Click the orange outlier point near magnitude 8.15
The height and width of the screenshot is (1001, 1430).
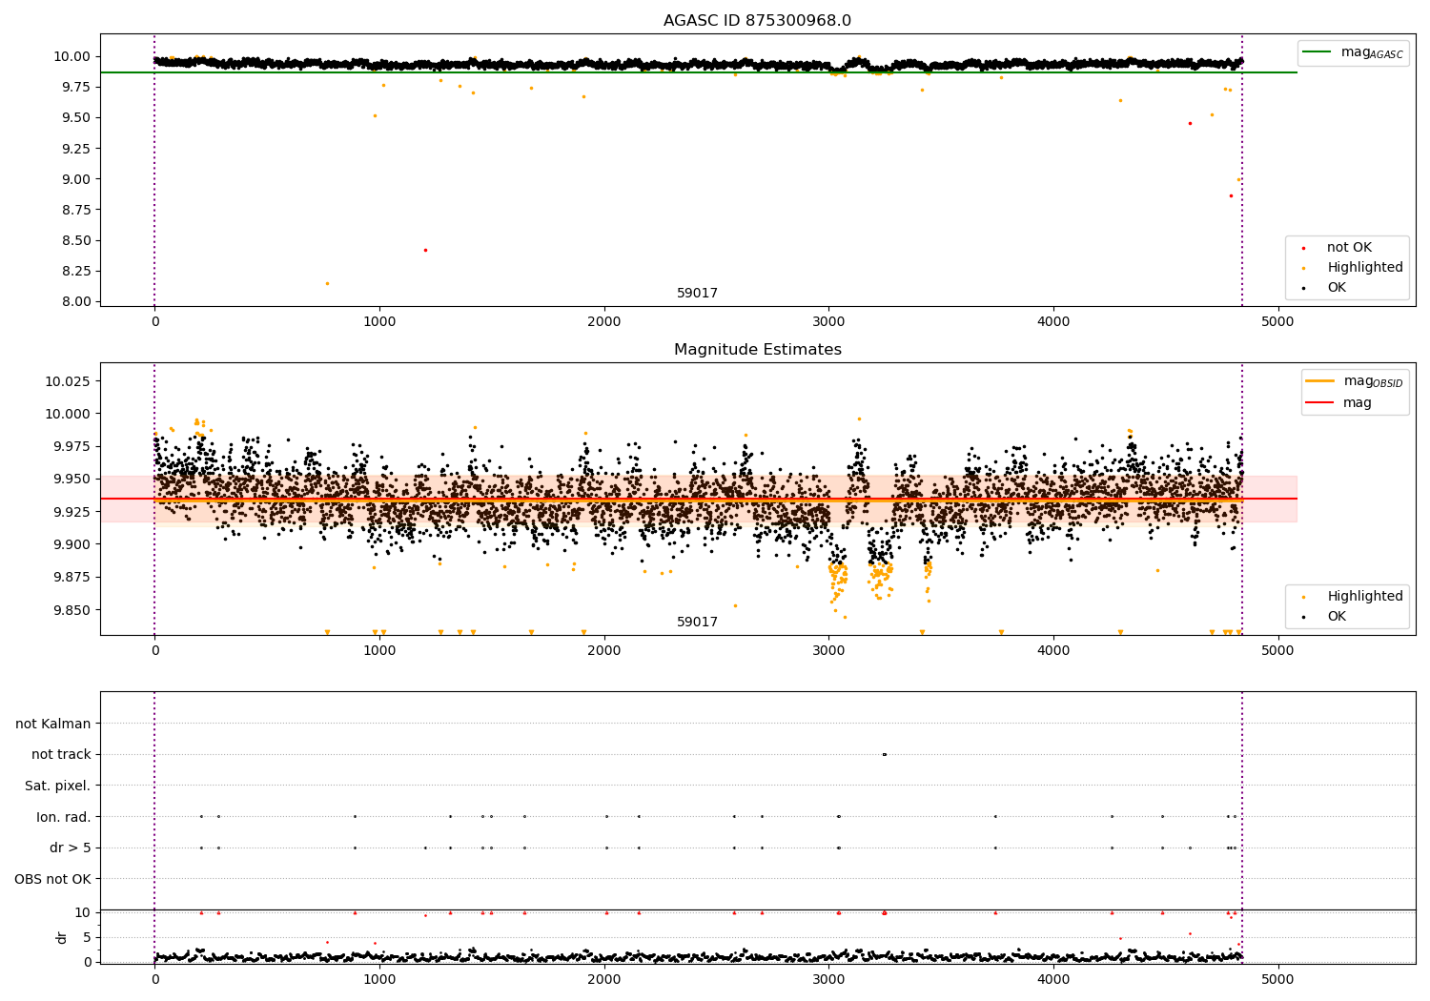tap(327, 283)
